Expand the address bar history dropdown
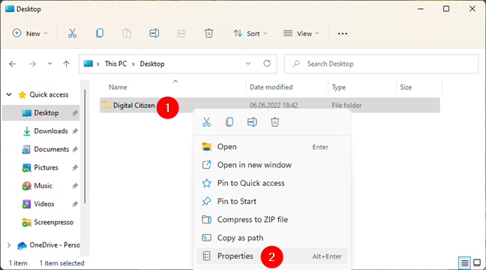Image resolution: width=486 pixels, height=270 pixels. pyautogui.click(x=248, y=64)
